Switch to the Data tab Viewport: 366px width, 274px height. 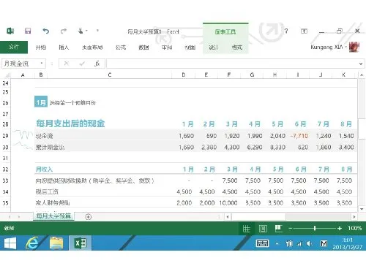[143, 47]
